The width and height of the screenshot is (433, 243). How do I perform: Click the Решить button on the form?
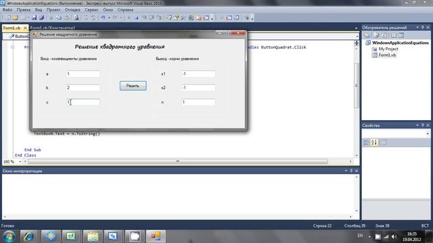coord(133,86)
